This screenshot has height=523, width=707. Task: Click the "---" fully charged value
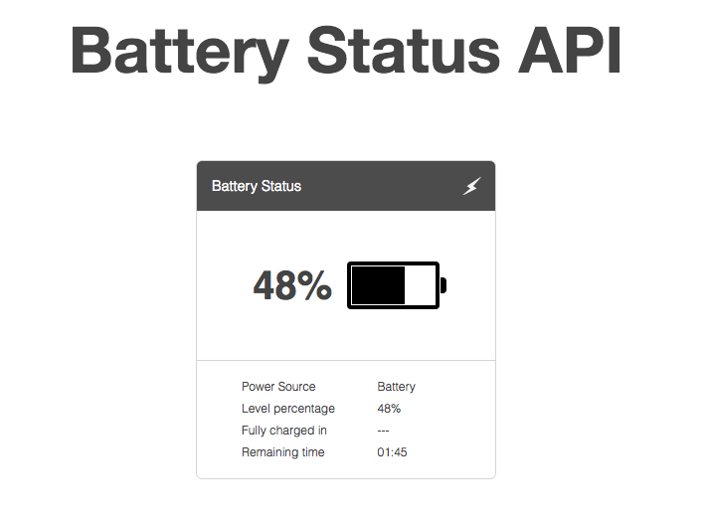pyautogui.click(x=384, y=431)
